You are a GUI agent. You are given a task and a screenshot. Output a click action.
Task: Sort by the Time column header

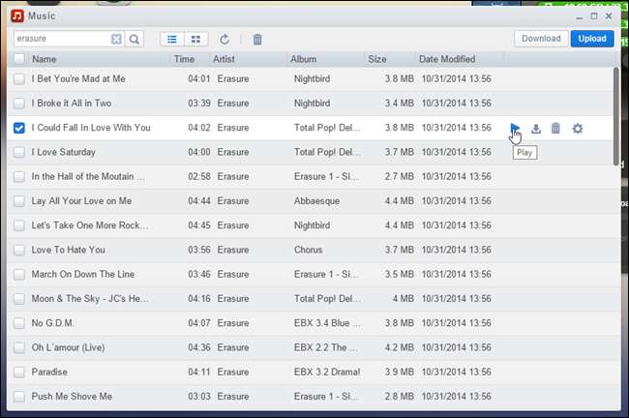(184, 59)
